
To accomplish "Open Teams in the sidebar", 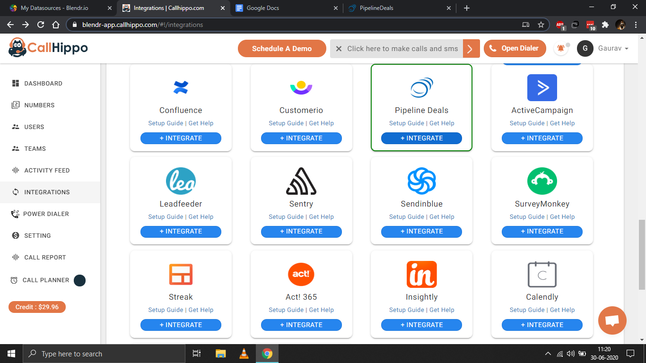I will tap(50, 148).
